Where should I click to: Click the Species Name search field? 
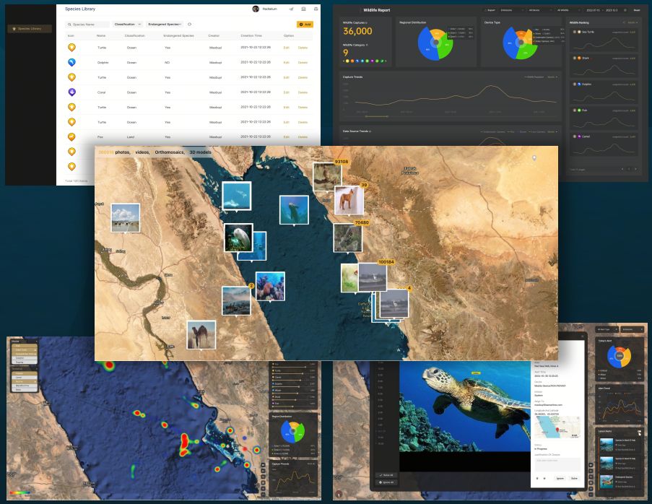[90, 25]
